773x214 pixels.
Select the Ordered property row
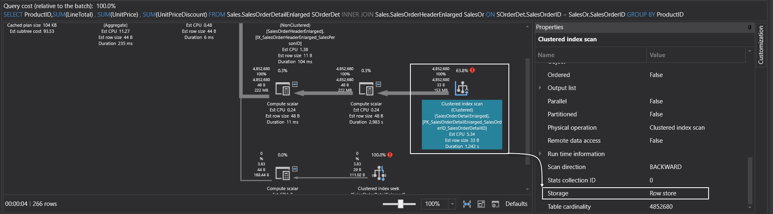pyautogui.click(x=641, y=75)
